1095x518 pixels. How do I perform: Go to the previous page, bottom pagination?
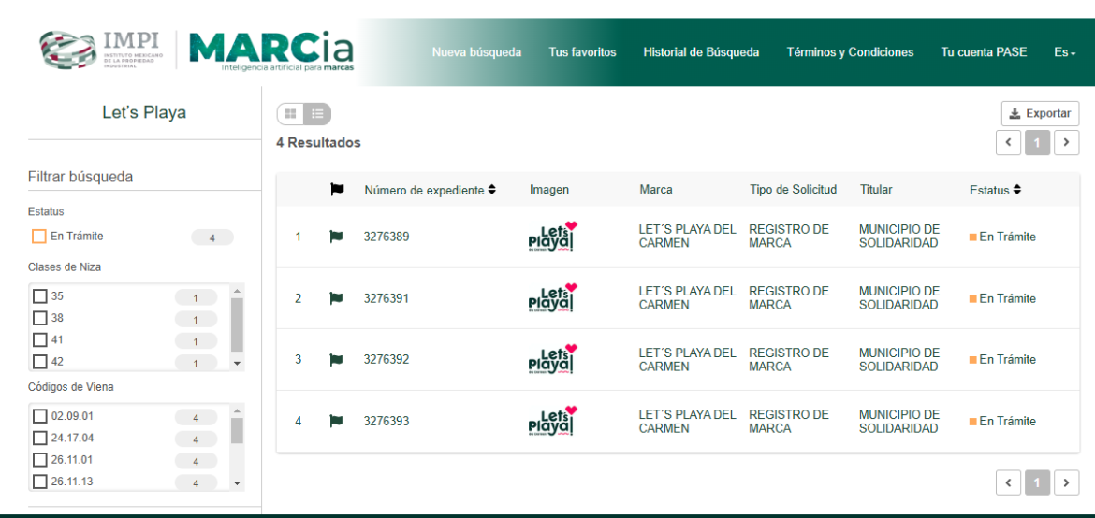(1008, 482)
